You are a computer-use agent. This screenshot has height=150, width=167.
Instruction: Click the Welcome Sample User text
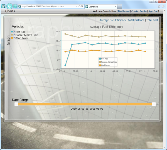pos(104,11)
